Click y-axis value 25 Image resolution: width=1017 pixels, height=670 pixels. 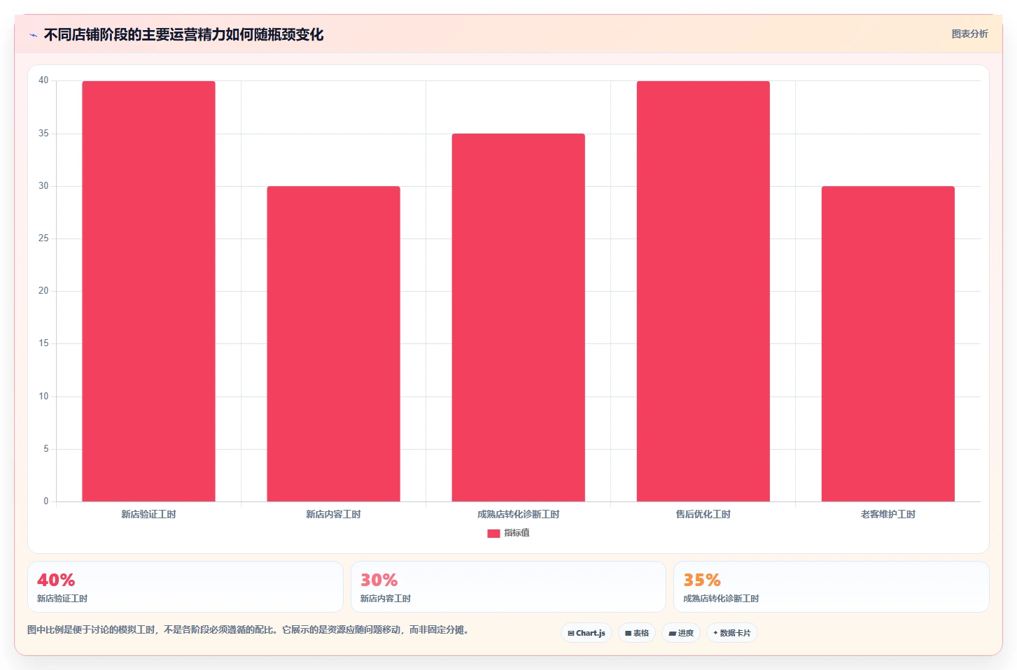[x=43, y=238]
